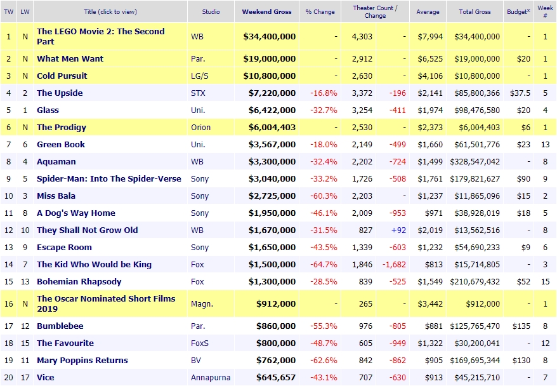The image size is (557, 386).
Task: Open the Aquaman movie link
Action: tap(56, 161)
